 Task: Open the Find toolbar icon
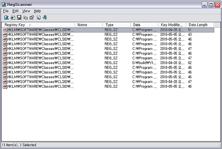(x=38, y=18)
